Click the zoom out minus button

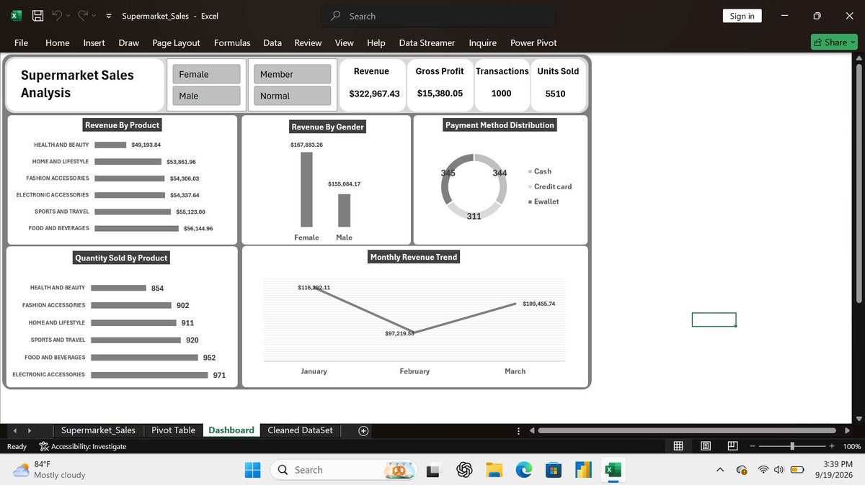tap(753, 446)
